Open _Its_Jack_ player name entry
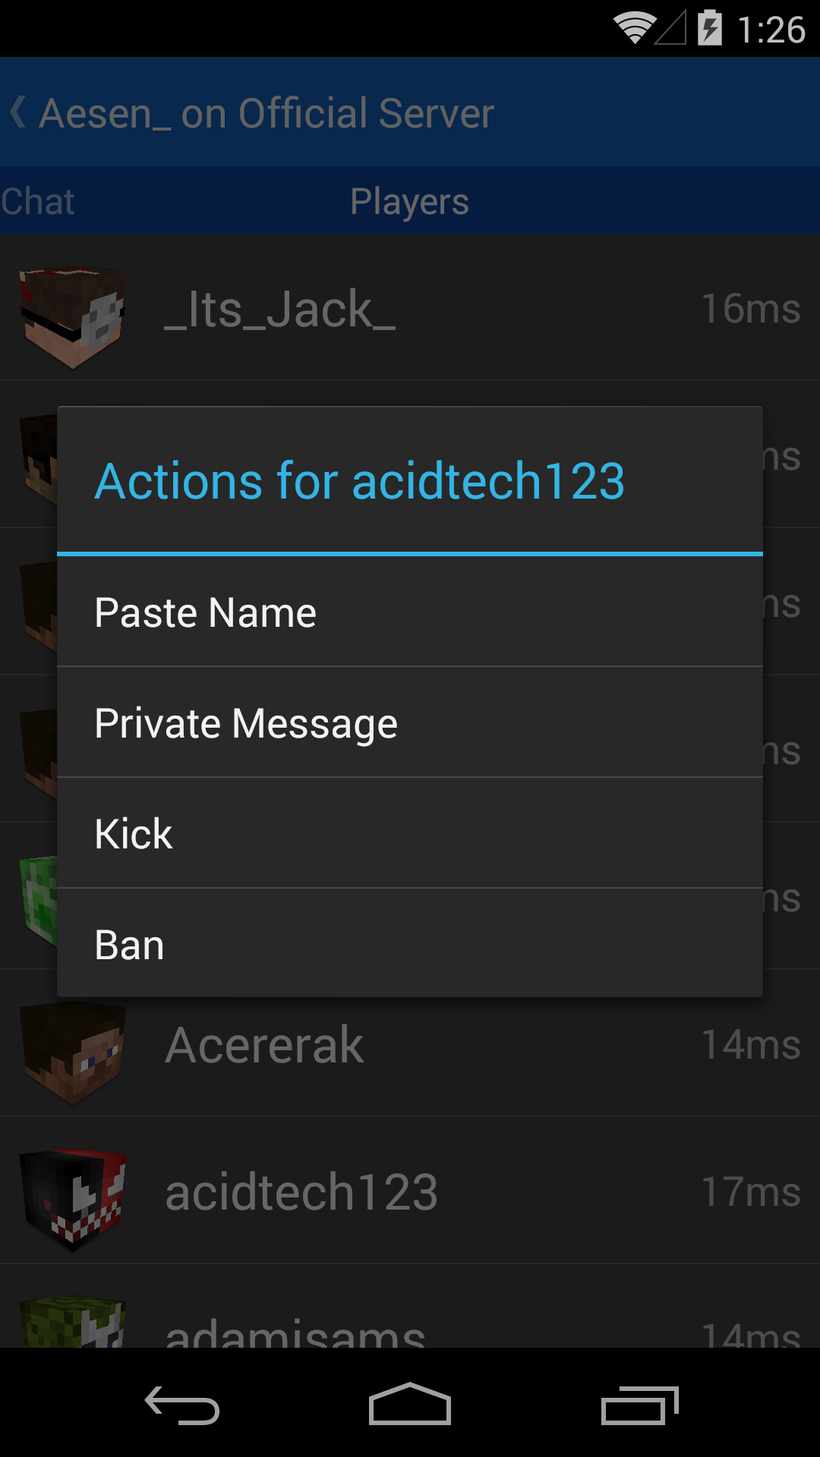Screen dimensions: 820x1457 click(x=279, y=310)
